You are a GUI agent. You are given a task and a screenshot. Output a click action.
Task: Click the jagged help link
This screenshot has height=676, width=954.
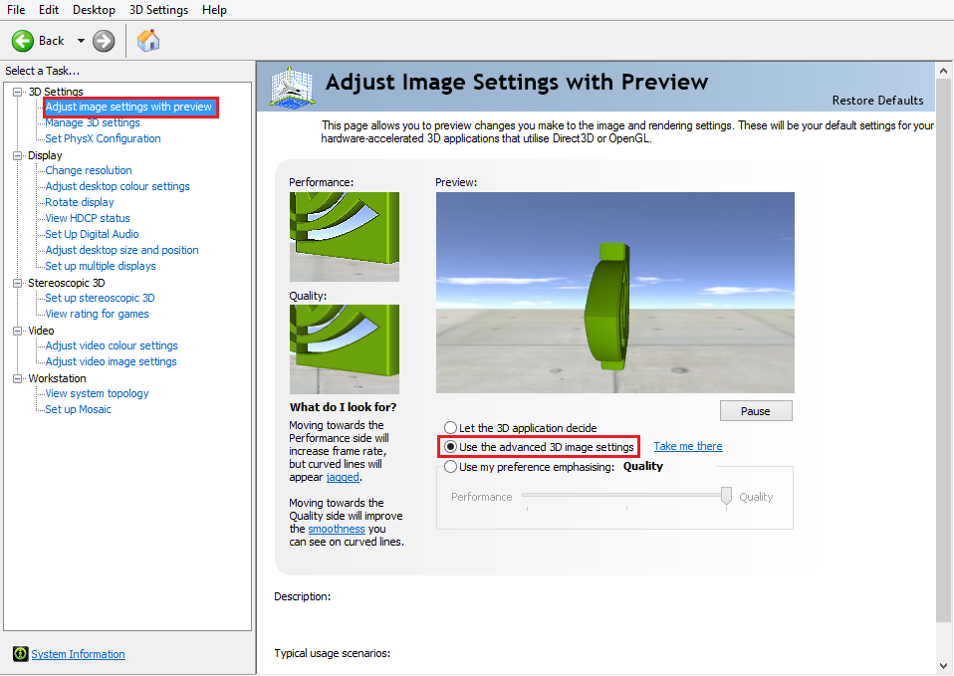[343, 477]
